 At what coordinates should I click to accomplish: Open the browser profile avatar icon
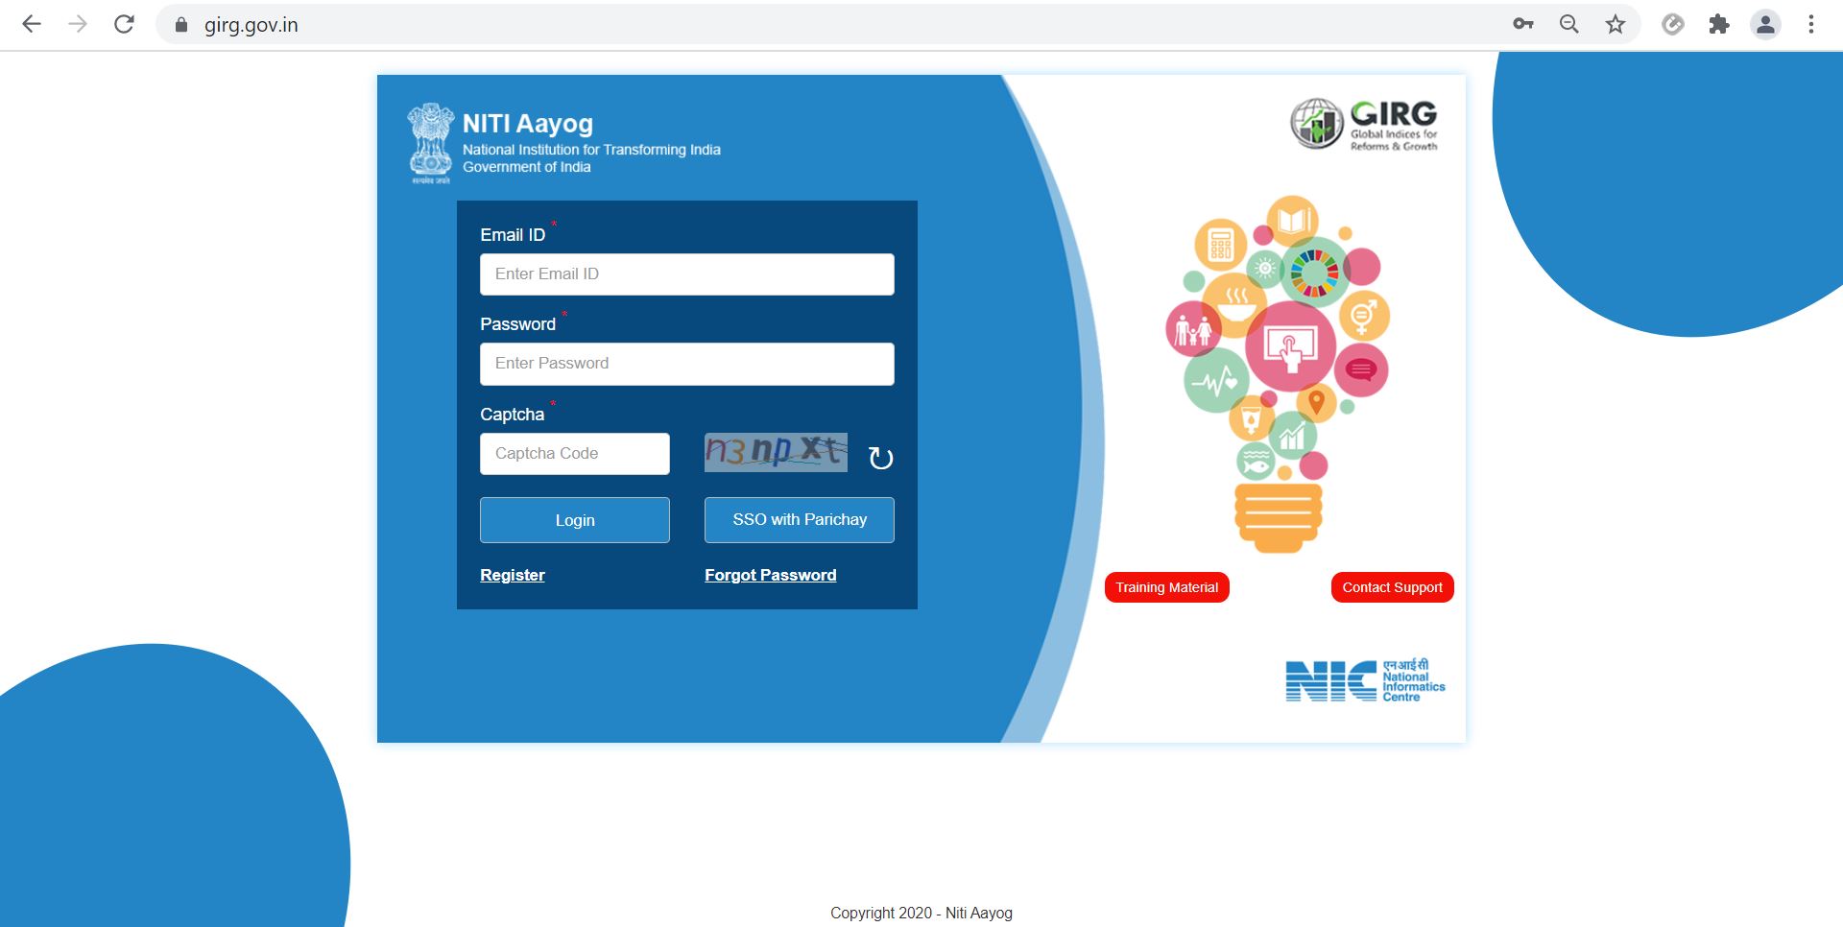[x=1765, y=24]
